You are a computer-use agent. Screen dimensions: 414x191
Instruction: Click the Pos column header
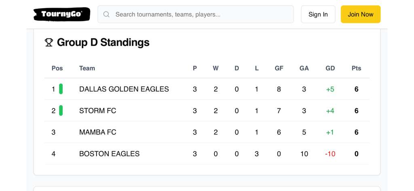click(x=57, y=68)
